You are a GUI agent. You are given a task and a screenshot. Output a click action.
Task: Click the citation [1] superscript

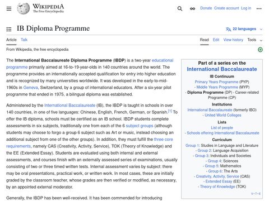pos(170,111)
